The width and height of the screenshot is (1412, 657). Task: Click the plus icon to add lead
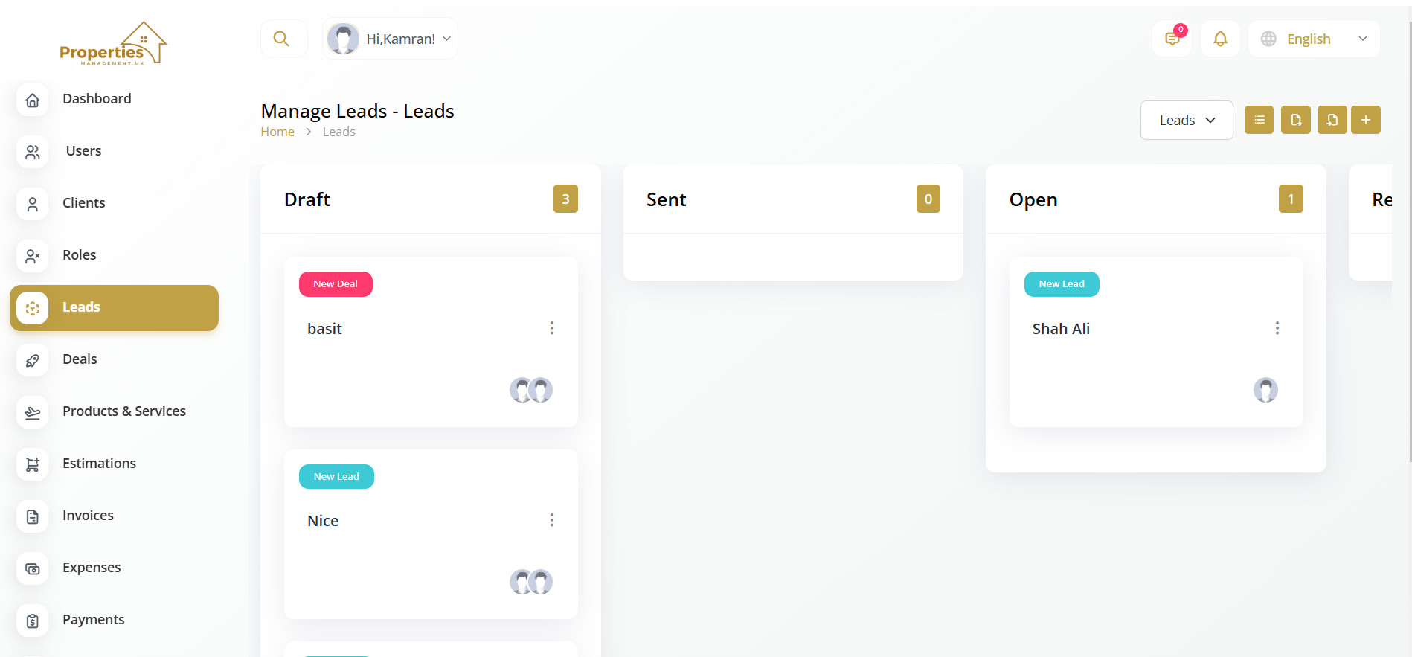1366,120
